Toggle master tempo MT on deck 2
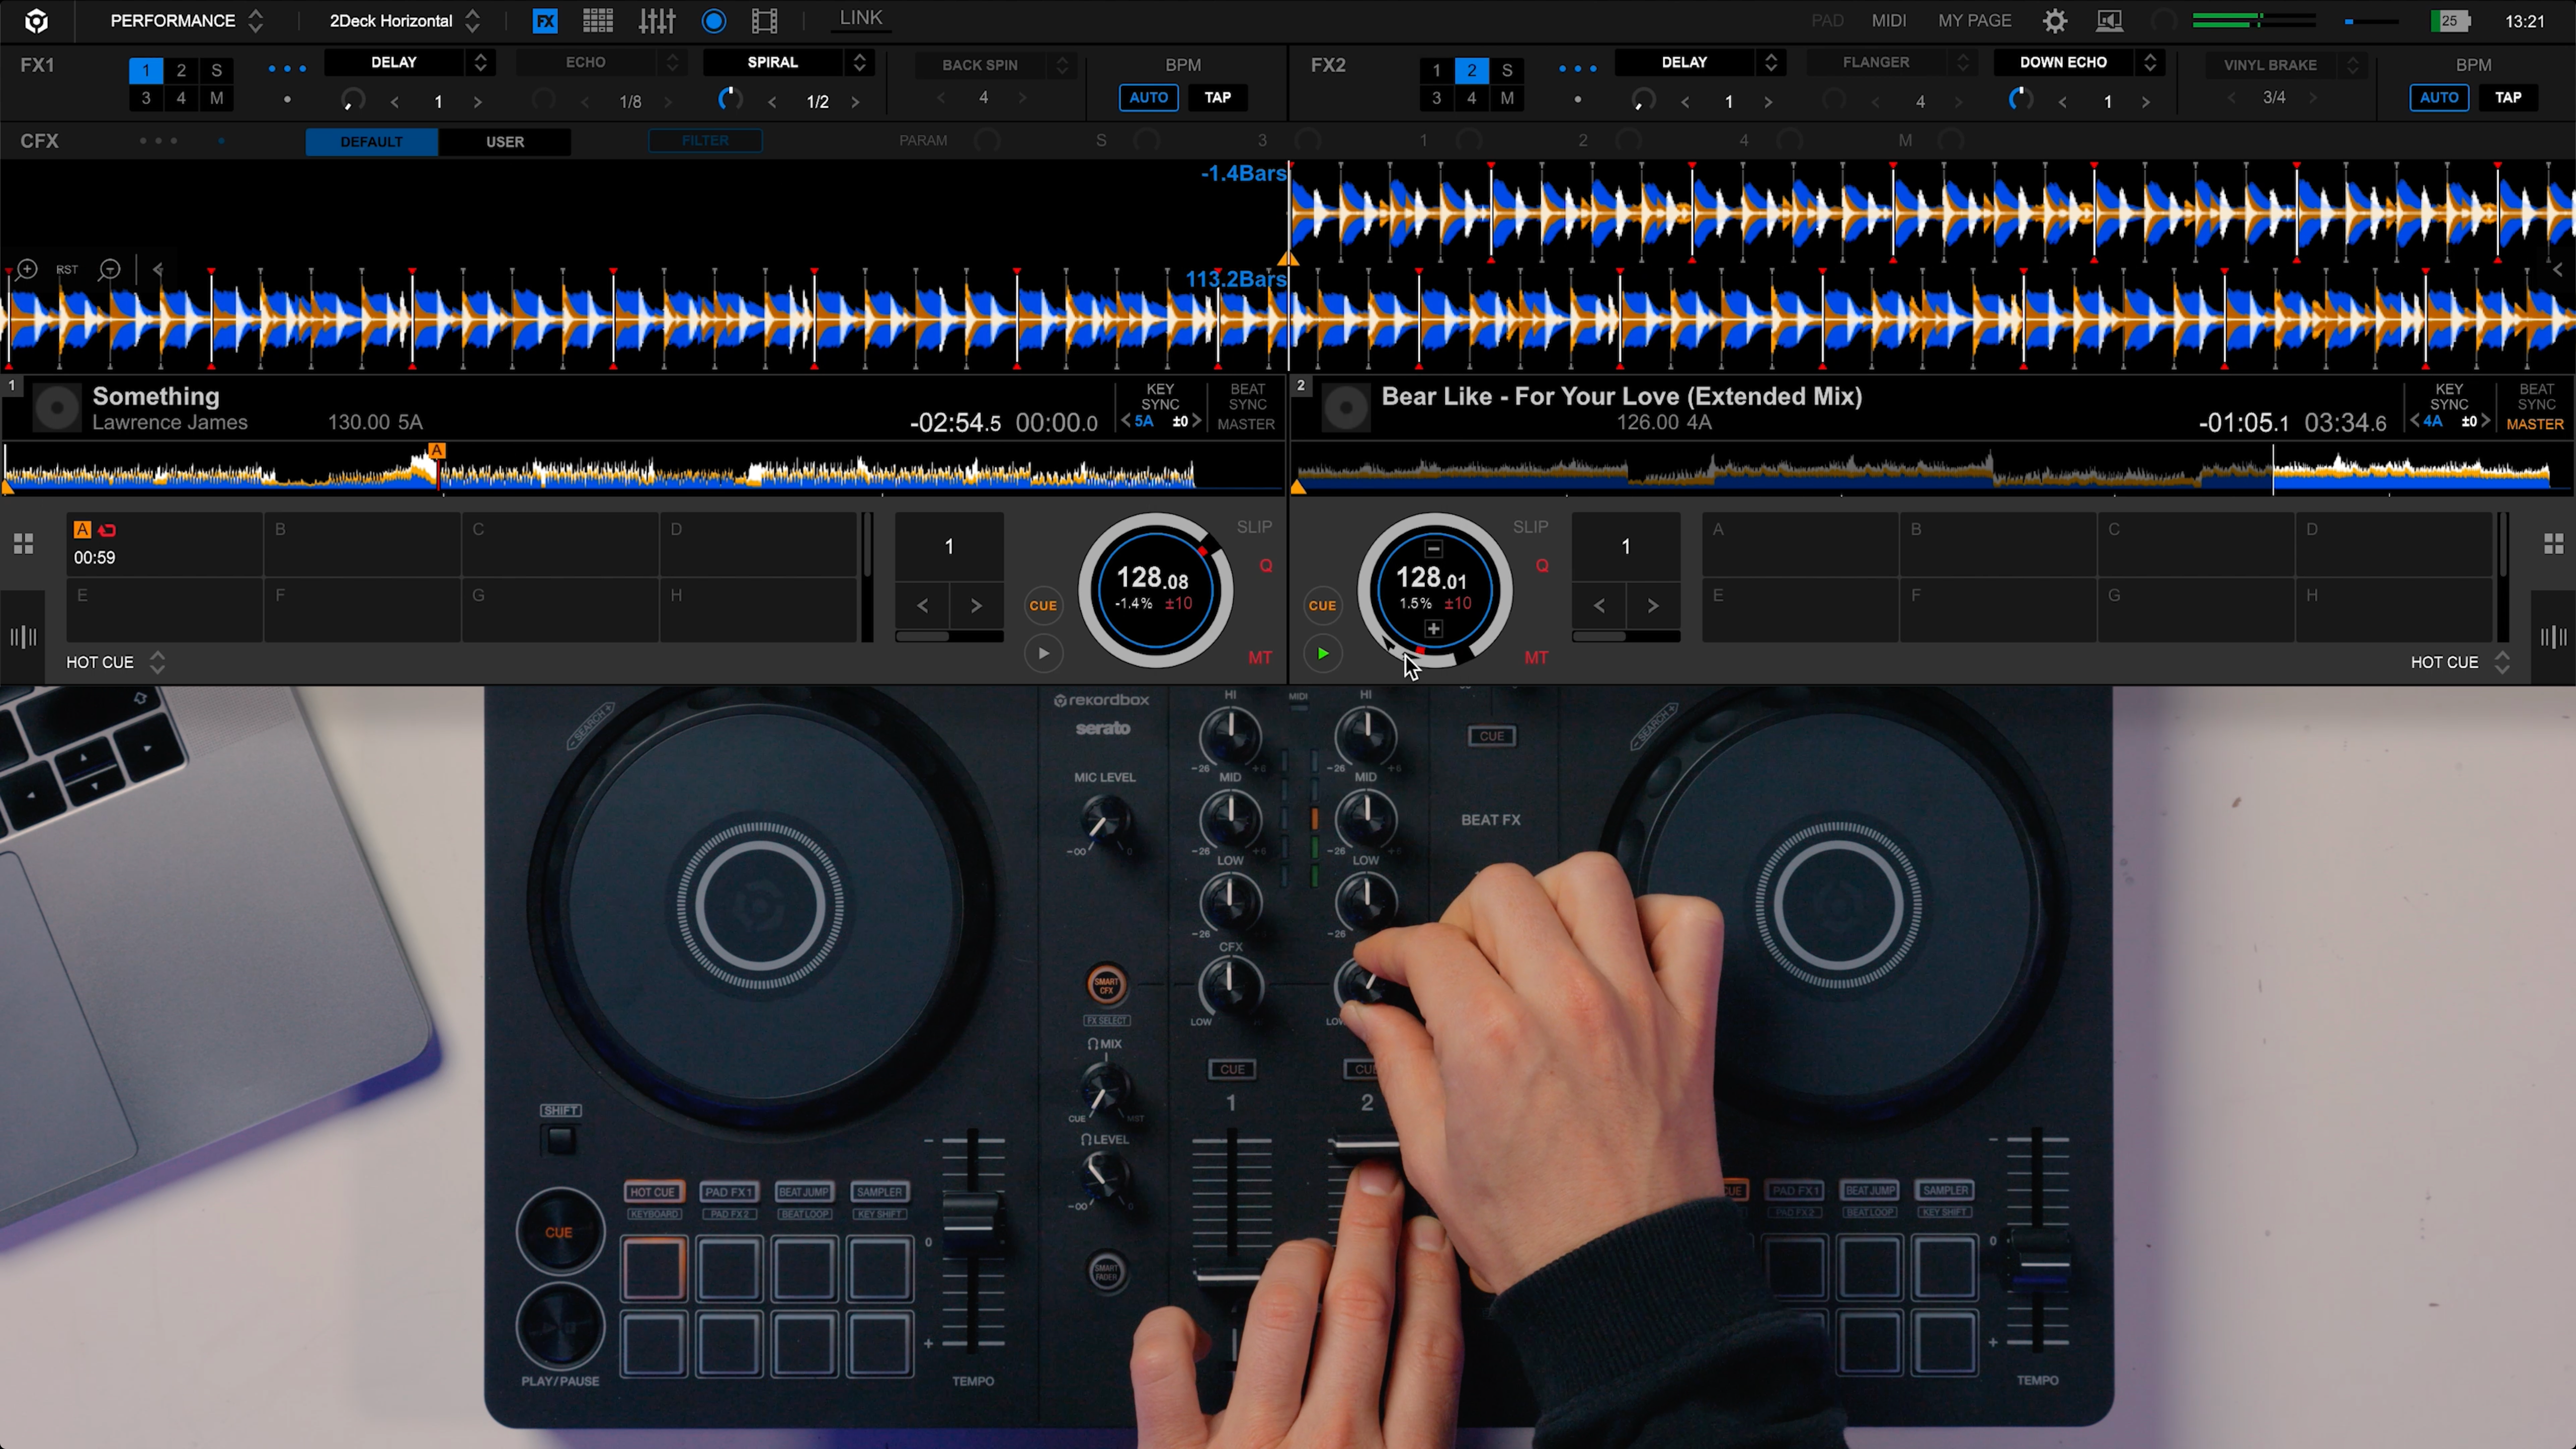Image resolution: width=2576 pixels, height=1449 pixels. [1536, 657]
